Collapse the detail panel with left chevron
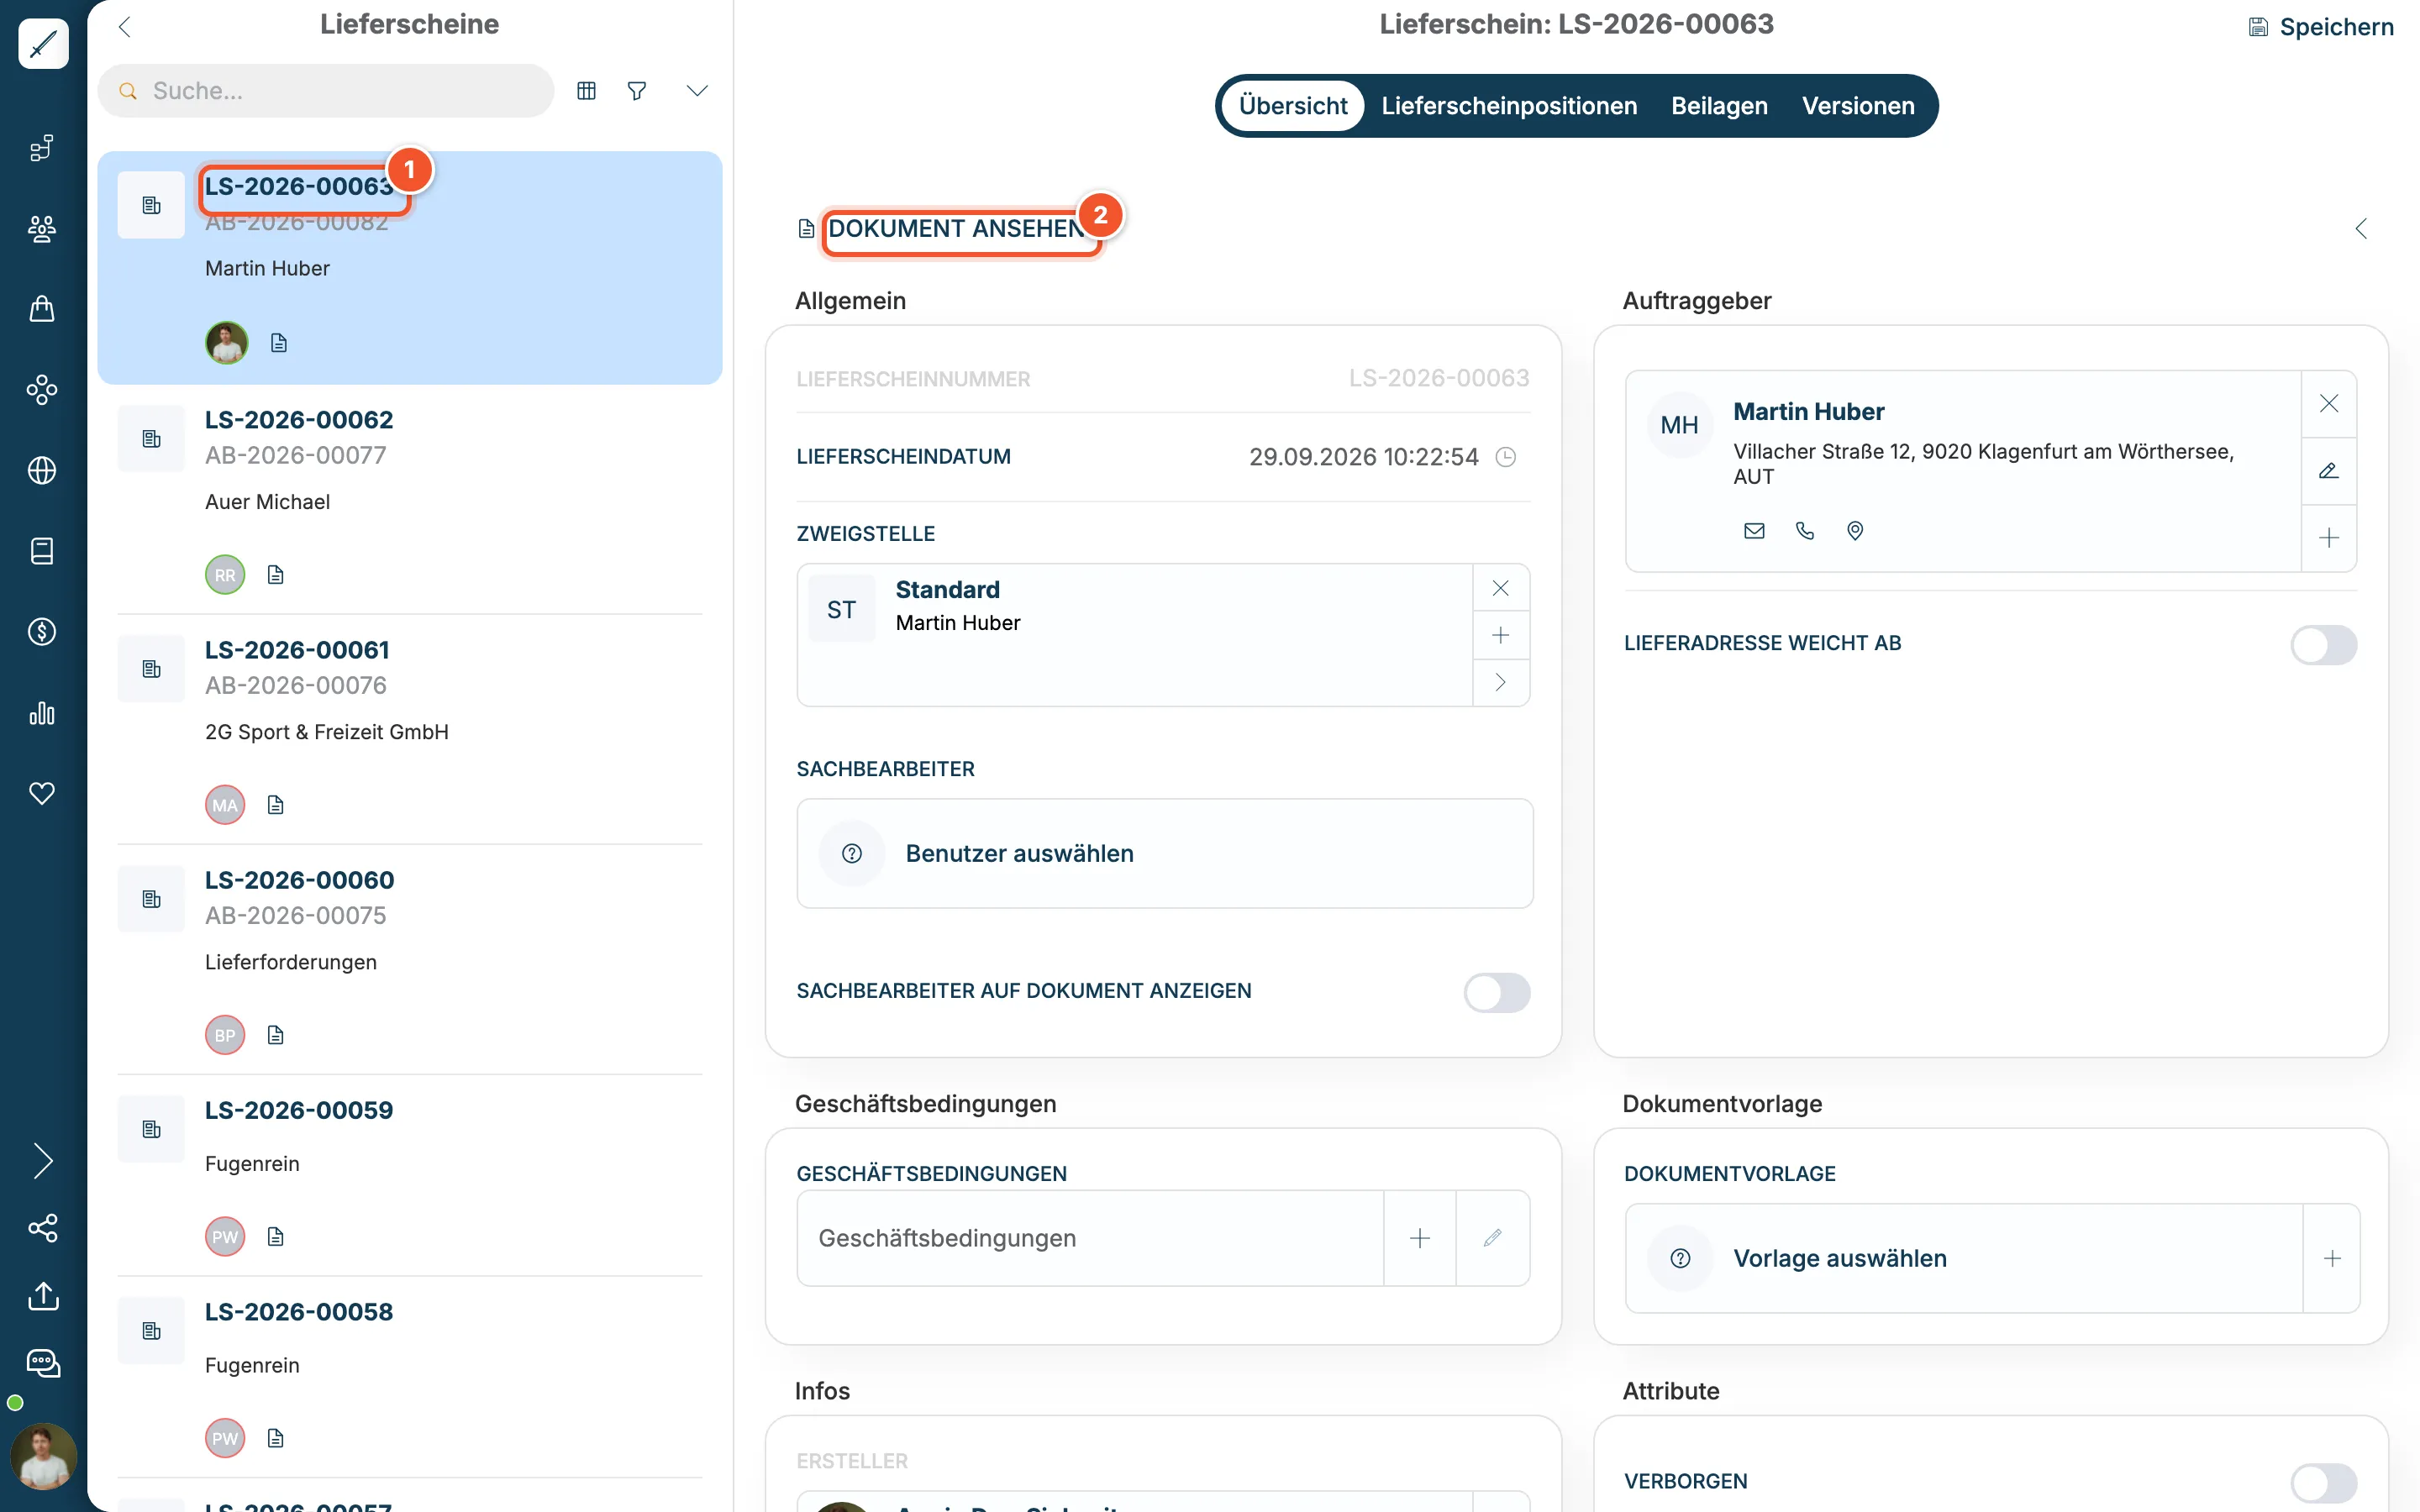 click(2361, 229)
